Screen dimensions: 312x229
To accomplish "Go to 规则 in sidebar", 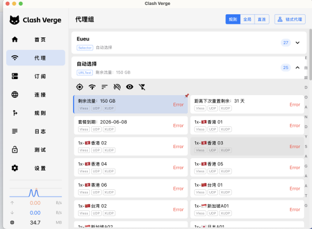I will 36,113.
